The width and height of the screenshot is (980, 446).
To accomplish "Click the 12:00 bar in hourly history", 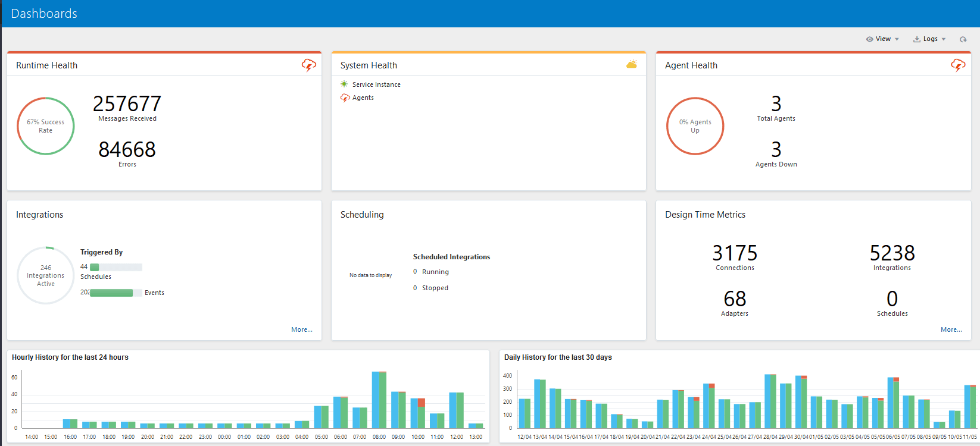I will click(x=457, y=410).
